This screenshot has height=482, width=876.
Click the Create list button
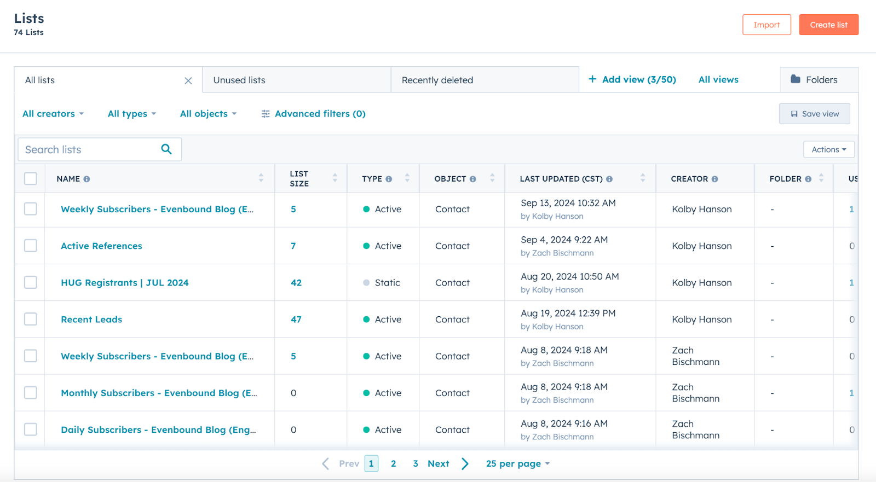point(829,25)
